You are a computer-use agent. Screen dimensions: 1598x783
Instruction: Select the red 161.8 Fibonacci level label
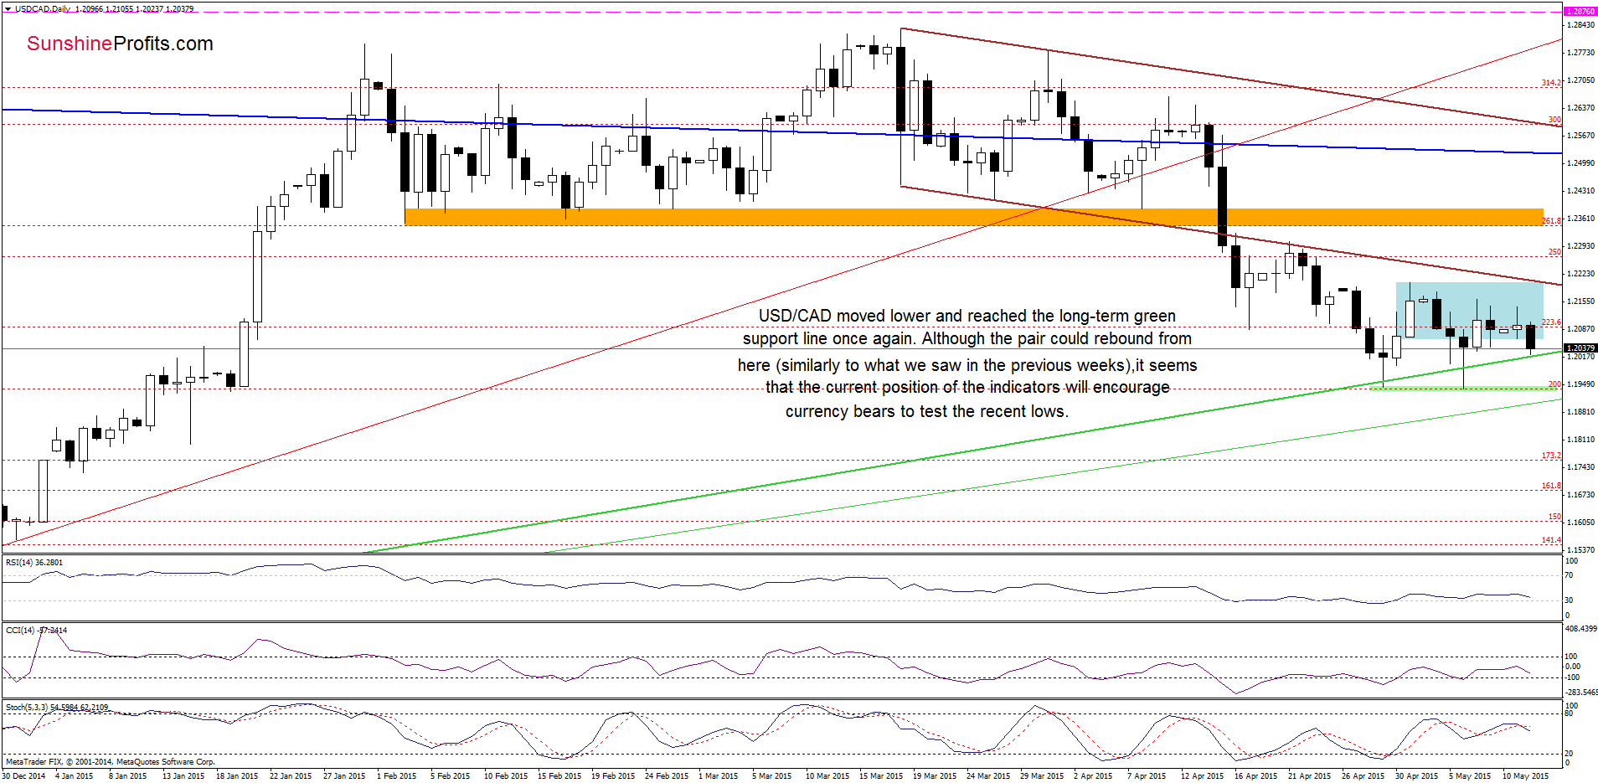tap(1551, 486)
